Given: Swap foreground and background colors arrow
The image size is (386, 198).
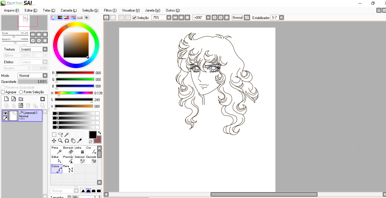Looking at the screenshot, I should tap(99, 133).
